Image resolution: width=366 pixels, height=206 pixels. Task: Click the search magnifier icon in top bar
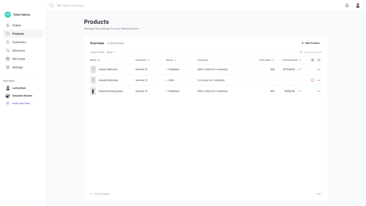point(51,5)
